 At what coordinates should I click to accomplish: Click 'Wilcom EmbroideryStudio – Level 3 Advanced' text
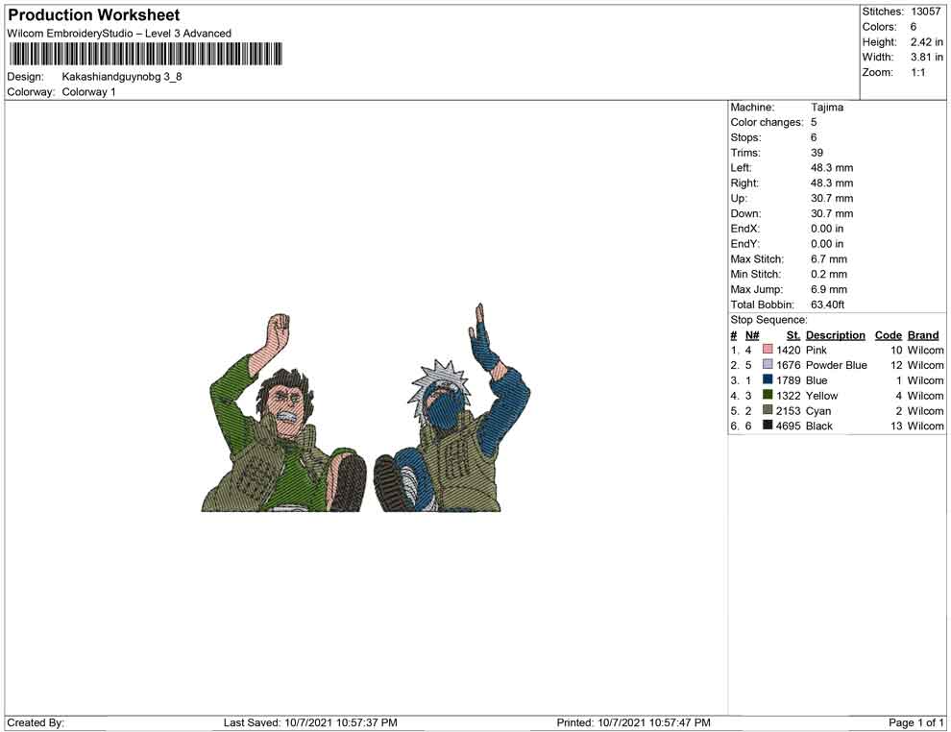pos(119,34)
